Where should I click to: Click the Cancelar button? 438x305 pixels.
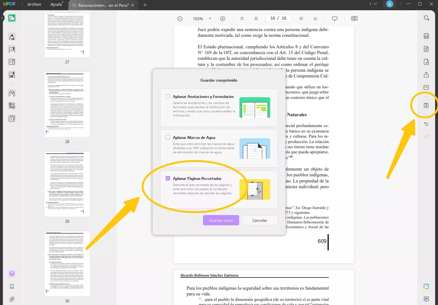click(x=260, y=220)
